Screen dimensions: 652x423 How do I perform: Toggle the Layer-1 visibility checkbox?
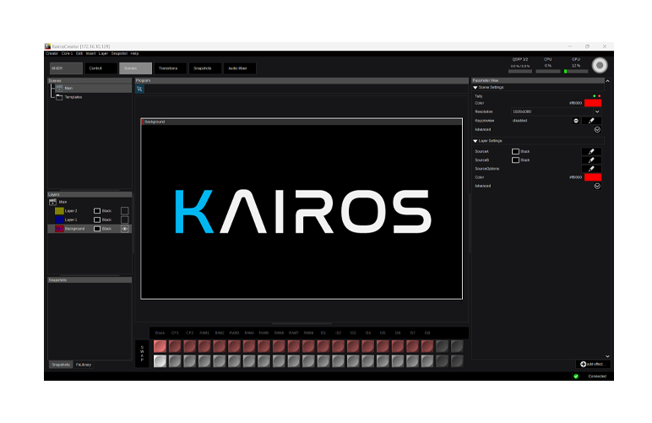pos(125,220)
